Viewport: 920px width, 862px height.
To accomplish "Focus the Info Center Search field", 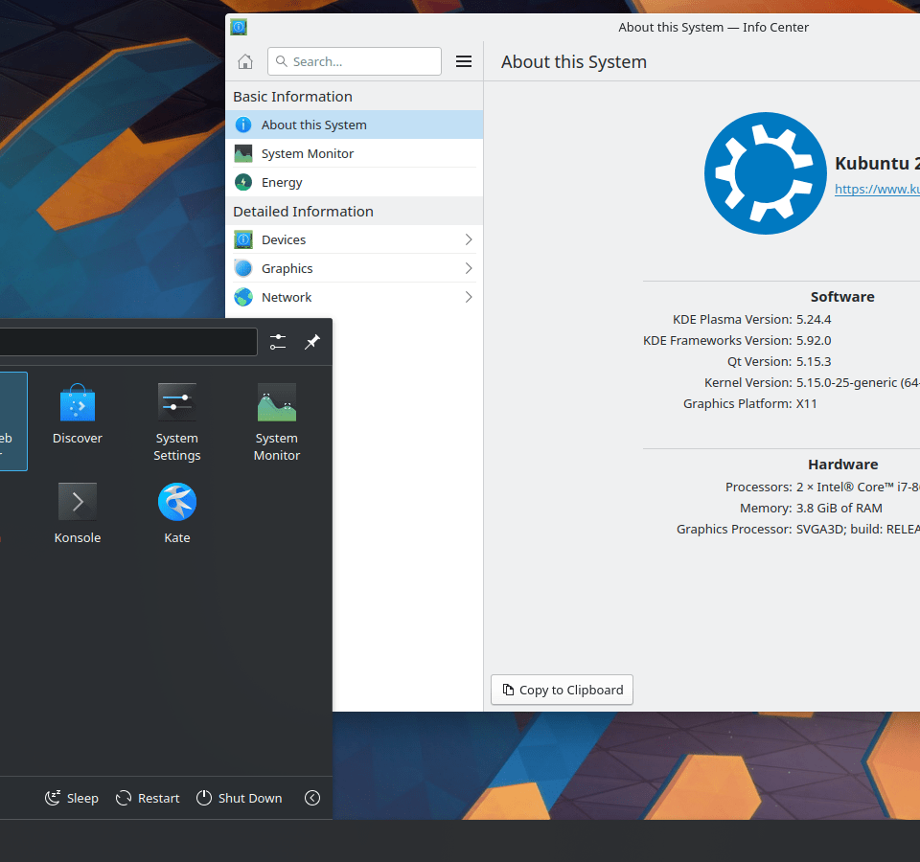I will (x=355, y=61).
